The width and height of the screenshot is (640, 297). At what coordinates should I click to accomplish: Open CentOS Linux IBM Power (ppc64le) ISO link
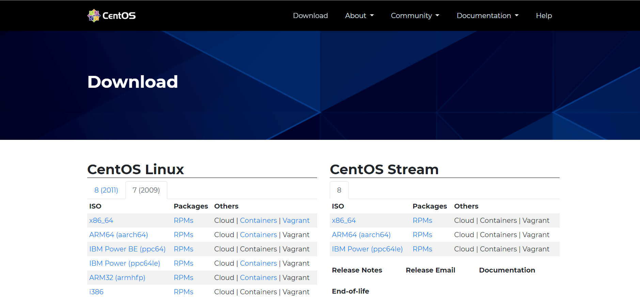[x=125, y=263]
